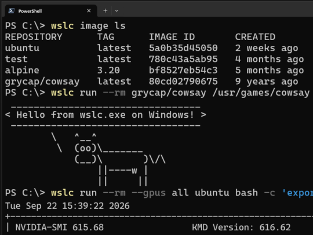Click the CREATED column header
Viewport: 313px width, 235px height.
[x=255, y=37]
